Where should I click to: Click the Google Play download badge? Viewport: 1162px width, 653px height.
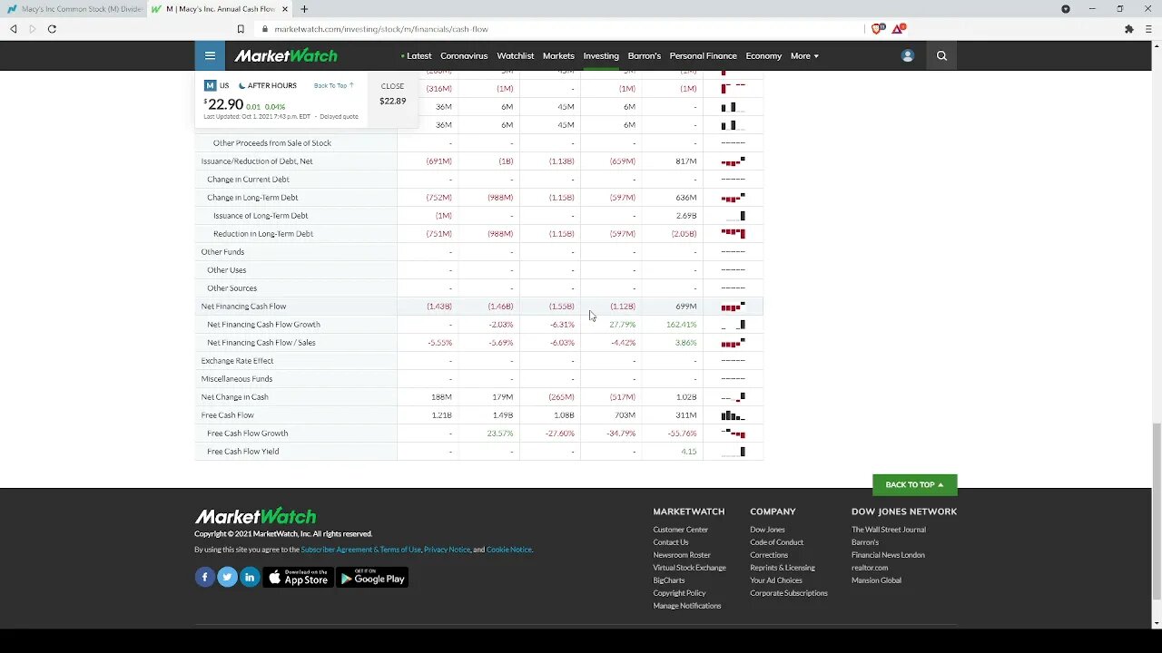pyautogui.click(x=372, y=577)
